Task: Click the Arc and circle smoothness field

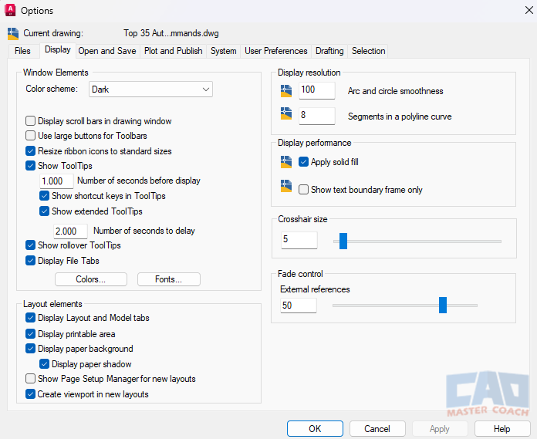Action: 317,91
